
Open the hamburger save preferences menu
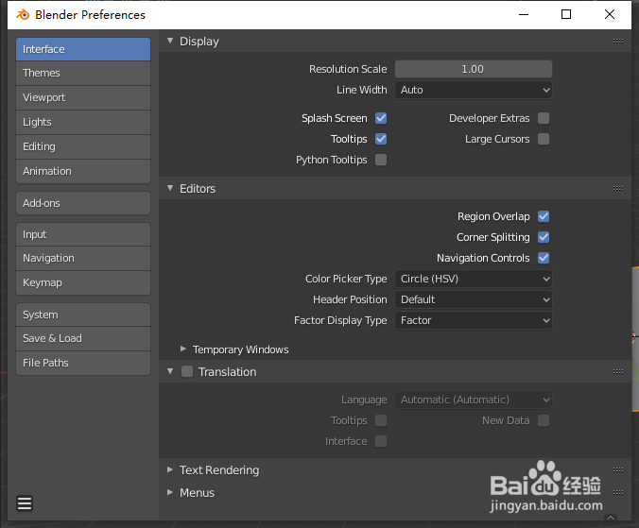point(25,503)
